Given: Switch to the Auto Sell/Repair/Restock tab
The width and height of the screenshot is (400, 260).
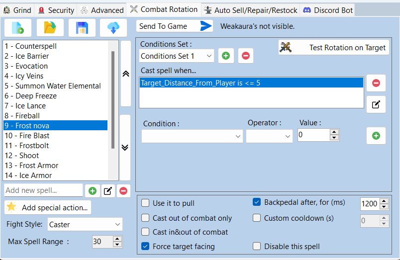Looking at the screenshot, I should click(250, 10).
